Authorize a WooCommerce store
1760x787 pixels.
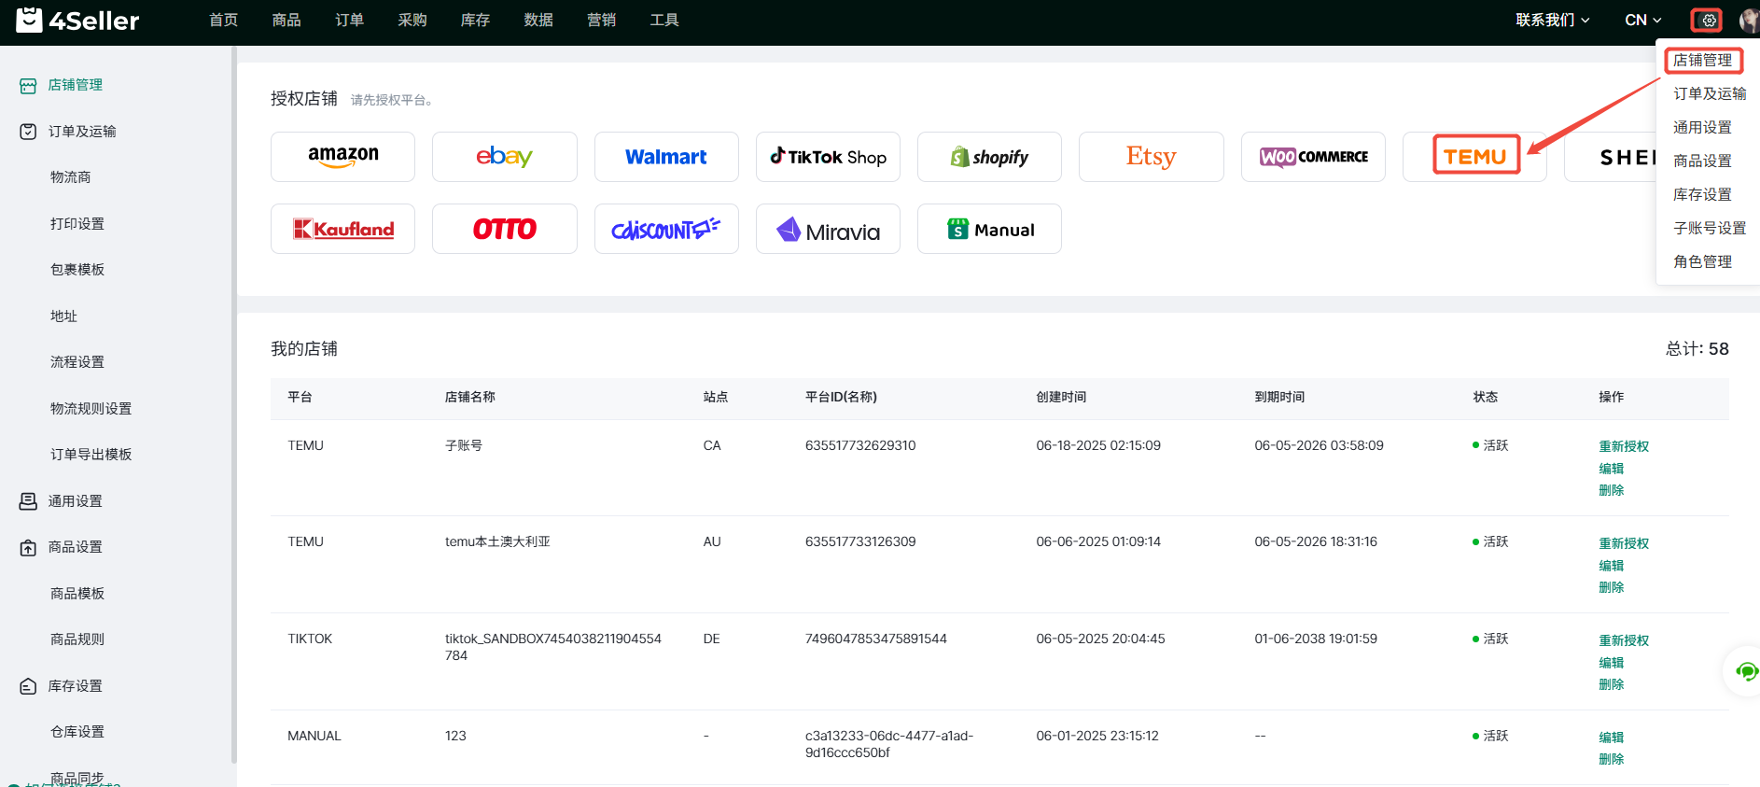pyautogui.click(x=1313, y=157)
